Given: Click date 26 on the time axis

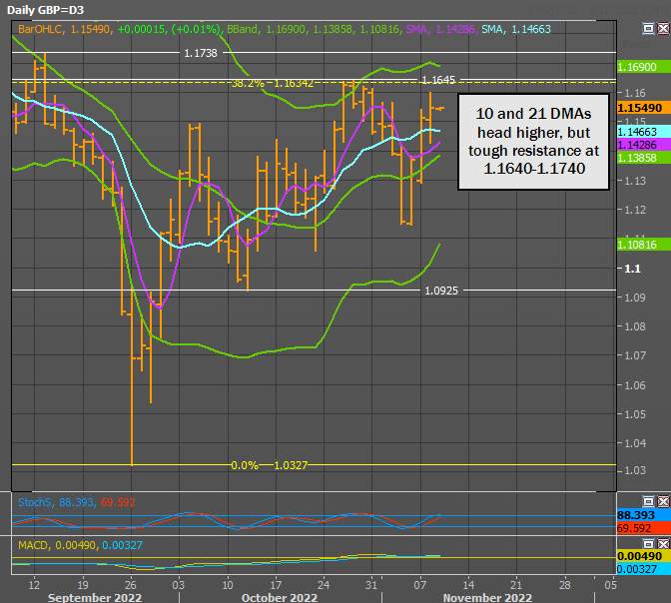Looking at the screenshot, I should point(131,585).
